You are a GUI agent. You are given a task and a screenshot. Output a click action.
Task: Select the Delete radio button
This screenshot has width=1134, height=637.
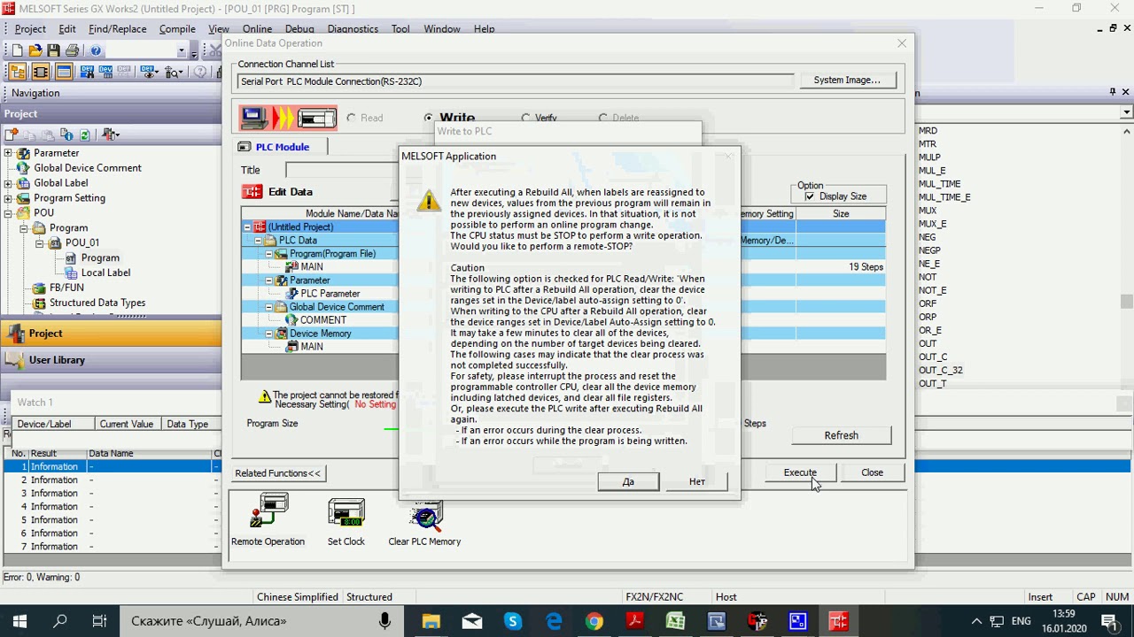pyautogui.click(x=603, y=118)
